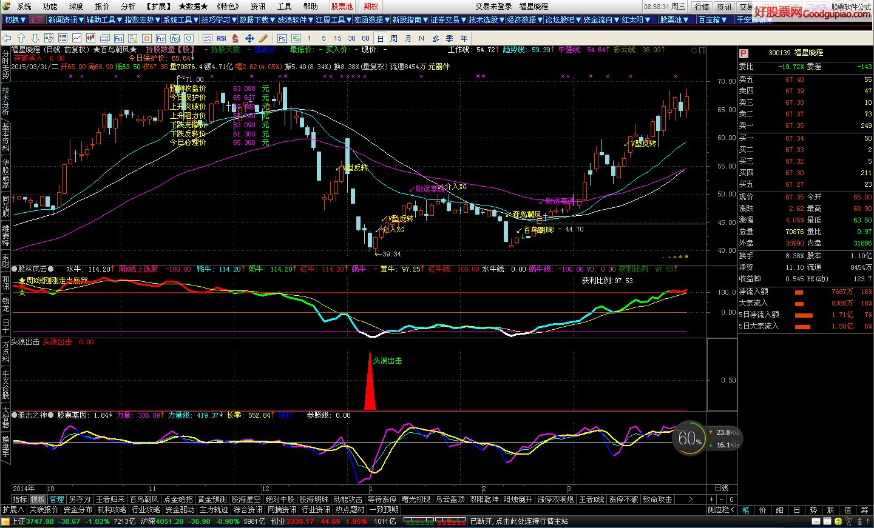Click the circle-in-square toolbar icon
The image size is (874, 528).
189,38
